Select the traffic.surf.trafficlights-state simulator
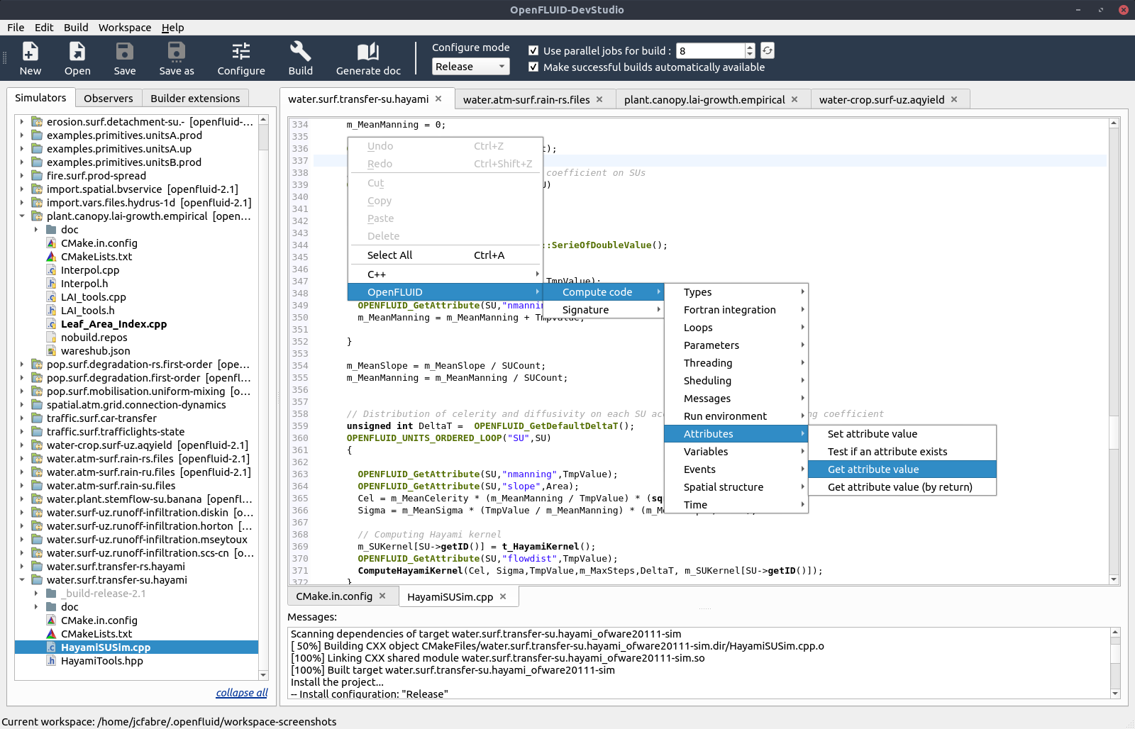This screenshot has width=1135, height=729. (116, 432)
